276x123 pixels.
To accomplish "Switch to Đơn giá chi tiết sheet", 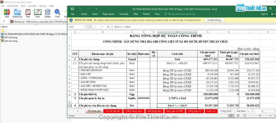I will pos(174,111).
